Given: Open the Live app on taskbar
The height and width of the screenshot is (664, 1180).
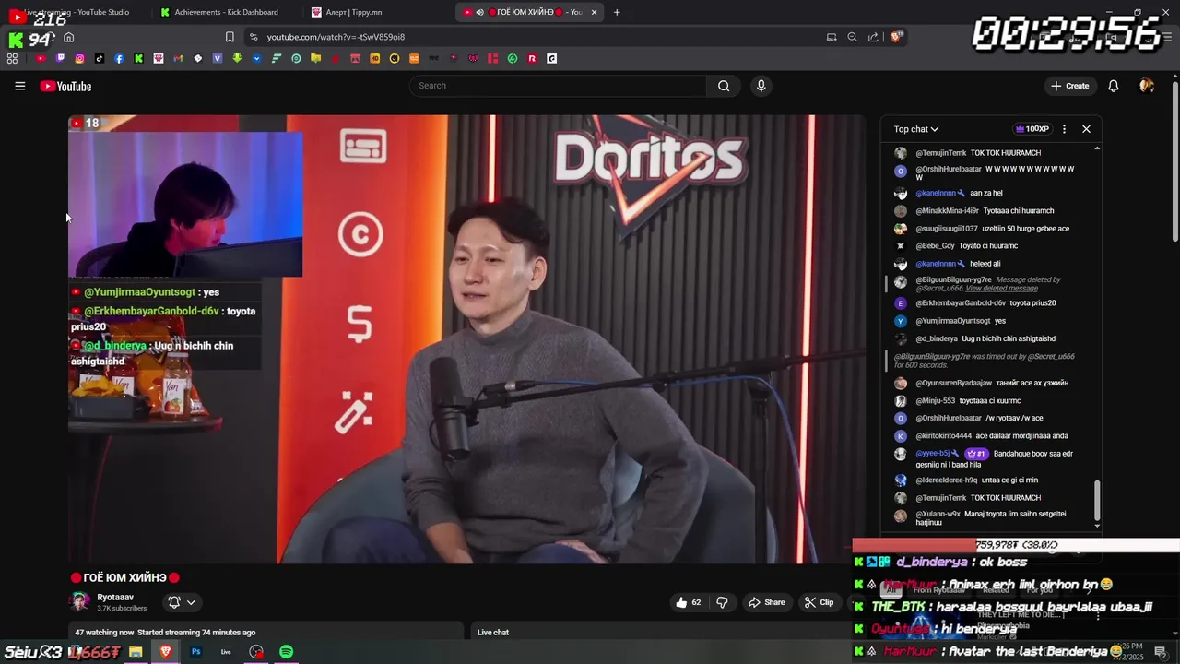Looking at the screenshot, I should [226, 652].
